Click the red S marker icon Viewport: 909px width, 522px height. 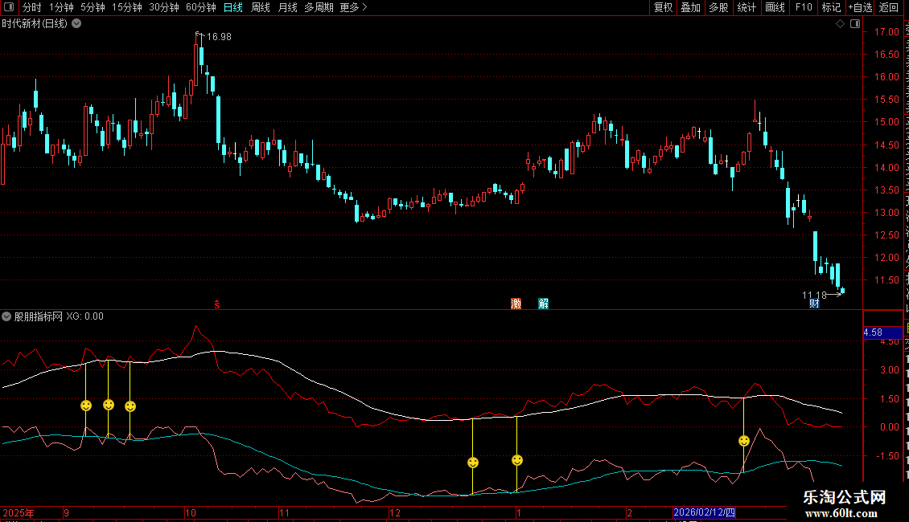click(x=216, y=304)
